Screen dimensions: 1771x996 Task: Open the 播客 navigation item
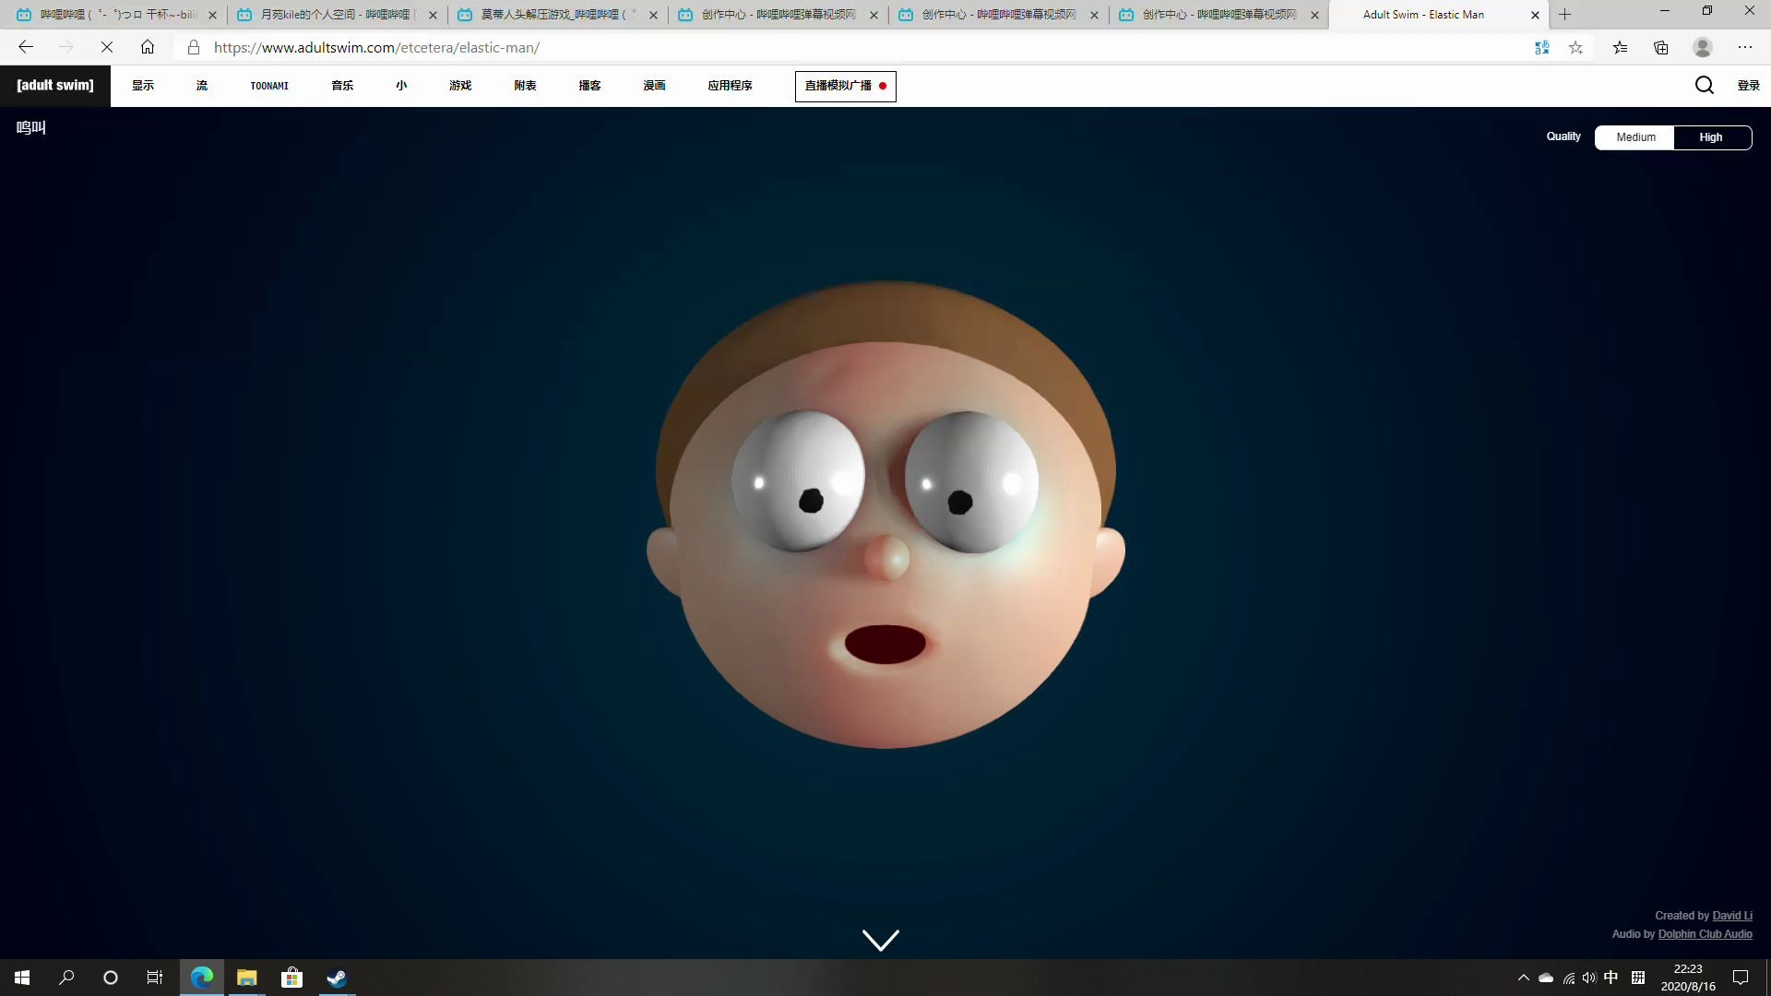[x=589, y=86]
